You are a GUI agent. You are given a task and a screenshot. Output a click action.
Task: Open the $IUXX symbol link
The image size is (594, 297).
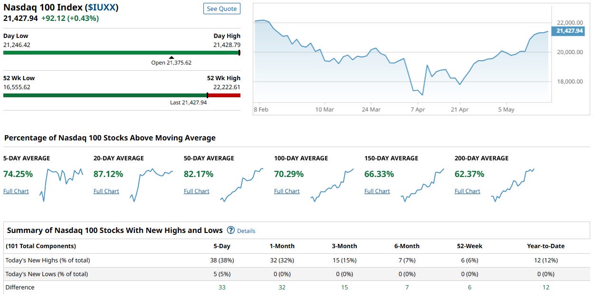[x=102, y=8]
